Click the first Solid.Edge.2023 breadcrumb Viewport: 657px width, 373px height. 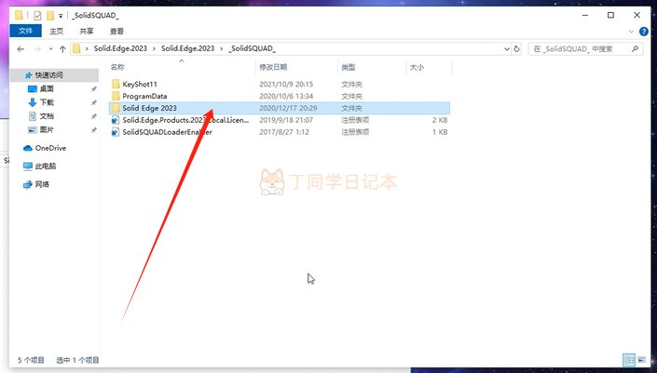pyautogui.click(x=120, y=48)
